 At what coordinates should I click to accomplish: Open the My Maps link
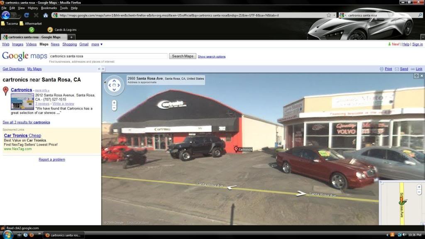34,69
